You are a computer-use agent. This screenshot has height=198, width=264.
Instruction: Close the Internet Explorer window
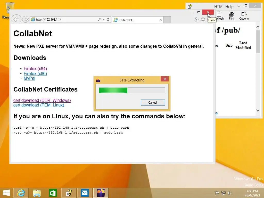click(208, 12)
